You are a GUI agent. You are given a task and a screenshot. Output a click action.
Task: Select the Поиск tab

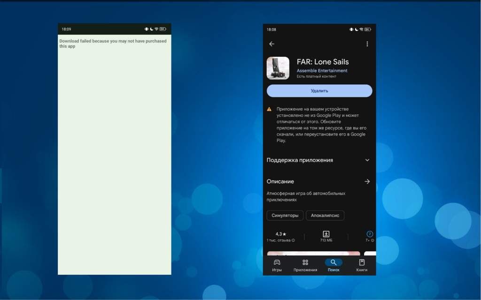[334, 265]
